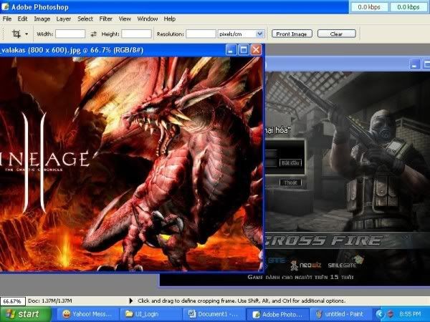Click the Width input field
The width and height of the screenshot is (430, 322).
point(70,34)
